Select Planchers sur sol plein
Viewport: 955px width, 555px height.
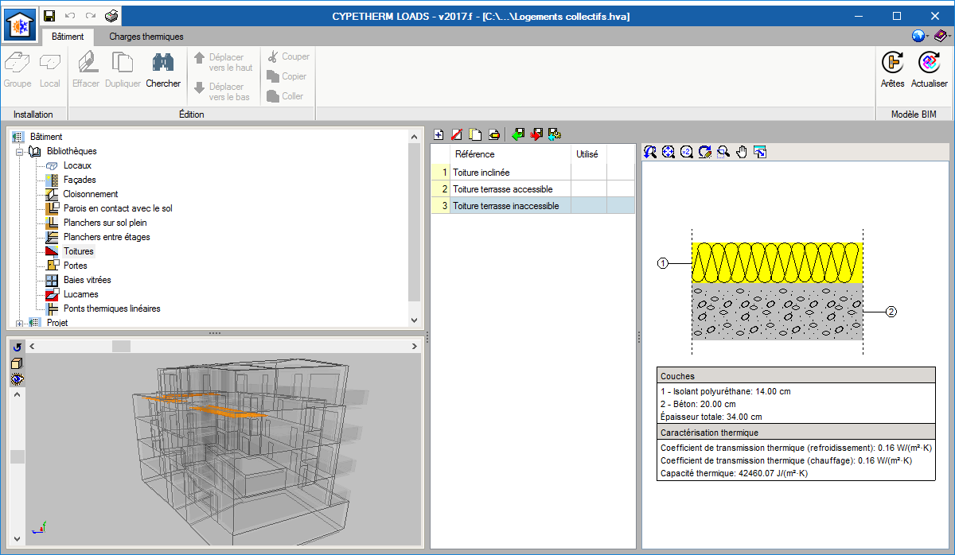(105, 223)
